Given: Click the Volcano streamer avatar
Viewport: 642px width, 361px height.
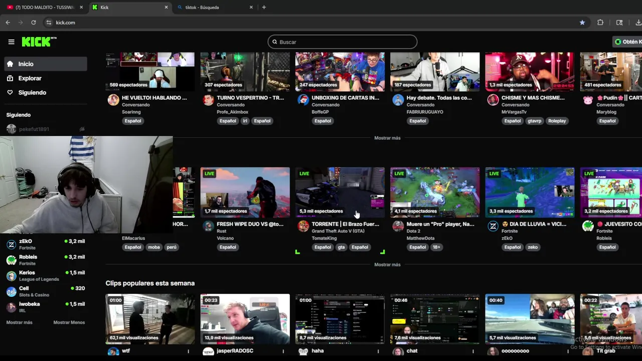Looking at the screenshot, I should pos(208,226).
